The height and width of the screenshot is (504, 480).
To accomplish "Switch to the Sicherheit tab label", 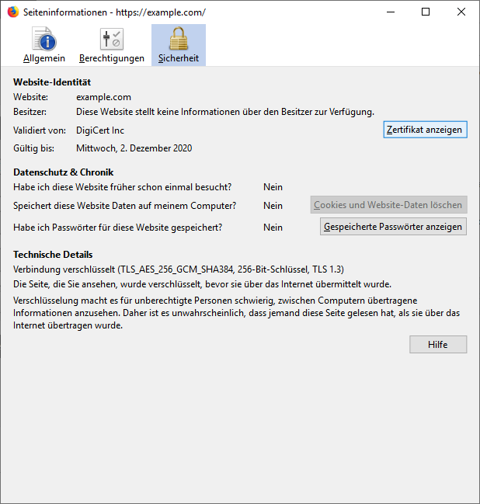I will click(179, 58).
